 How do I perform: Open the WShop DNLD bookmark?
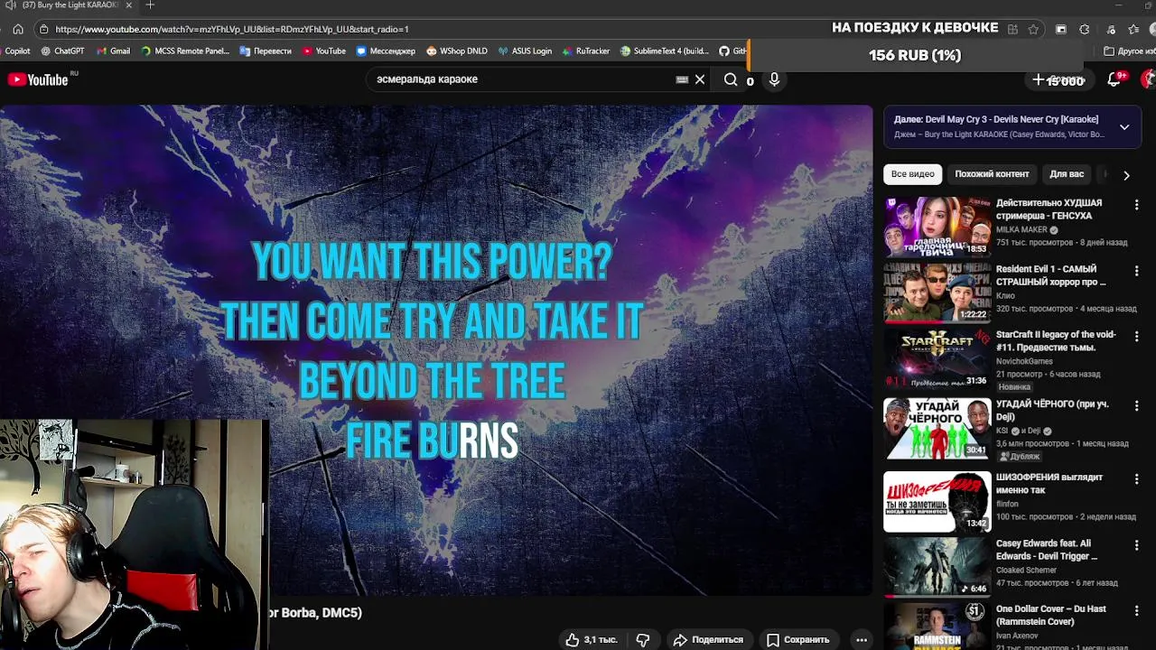(457, 51)
